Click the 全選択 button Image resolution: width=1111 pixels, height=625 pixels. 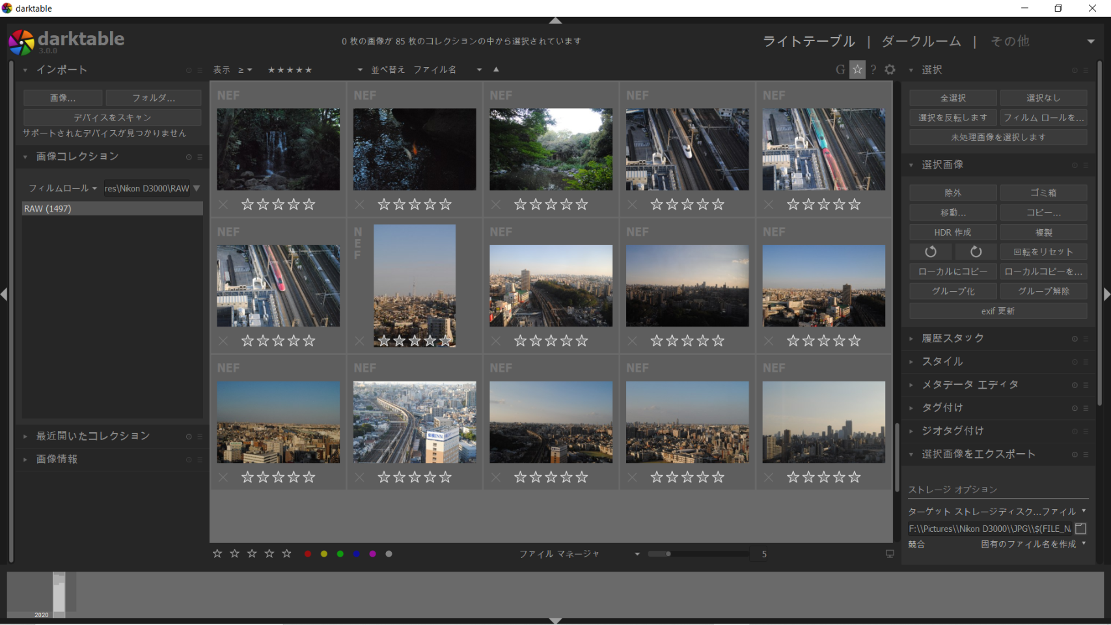pos(953,98)
